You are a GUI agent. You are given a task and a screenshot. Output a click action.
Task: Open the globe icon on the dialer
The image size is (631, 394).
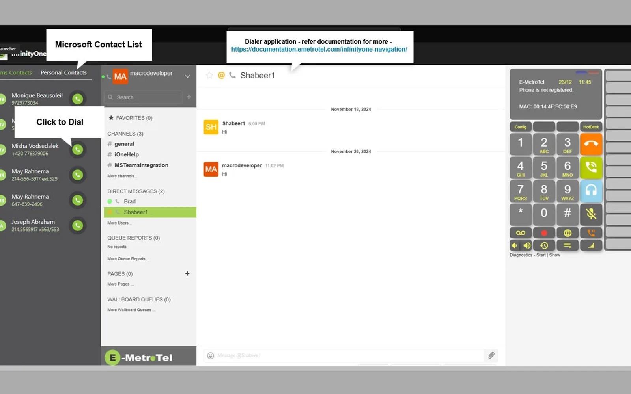coord(567,233)
